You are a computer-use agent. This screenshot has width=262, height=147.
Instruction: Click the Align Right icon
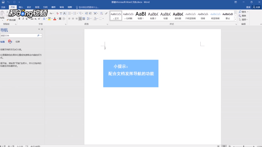tap(76, 19)
